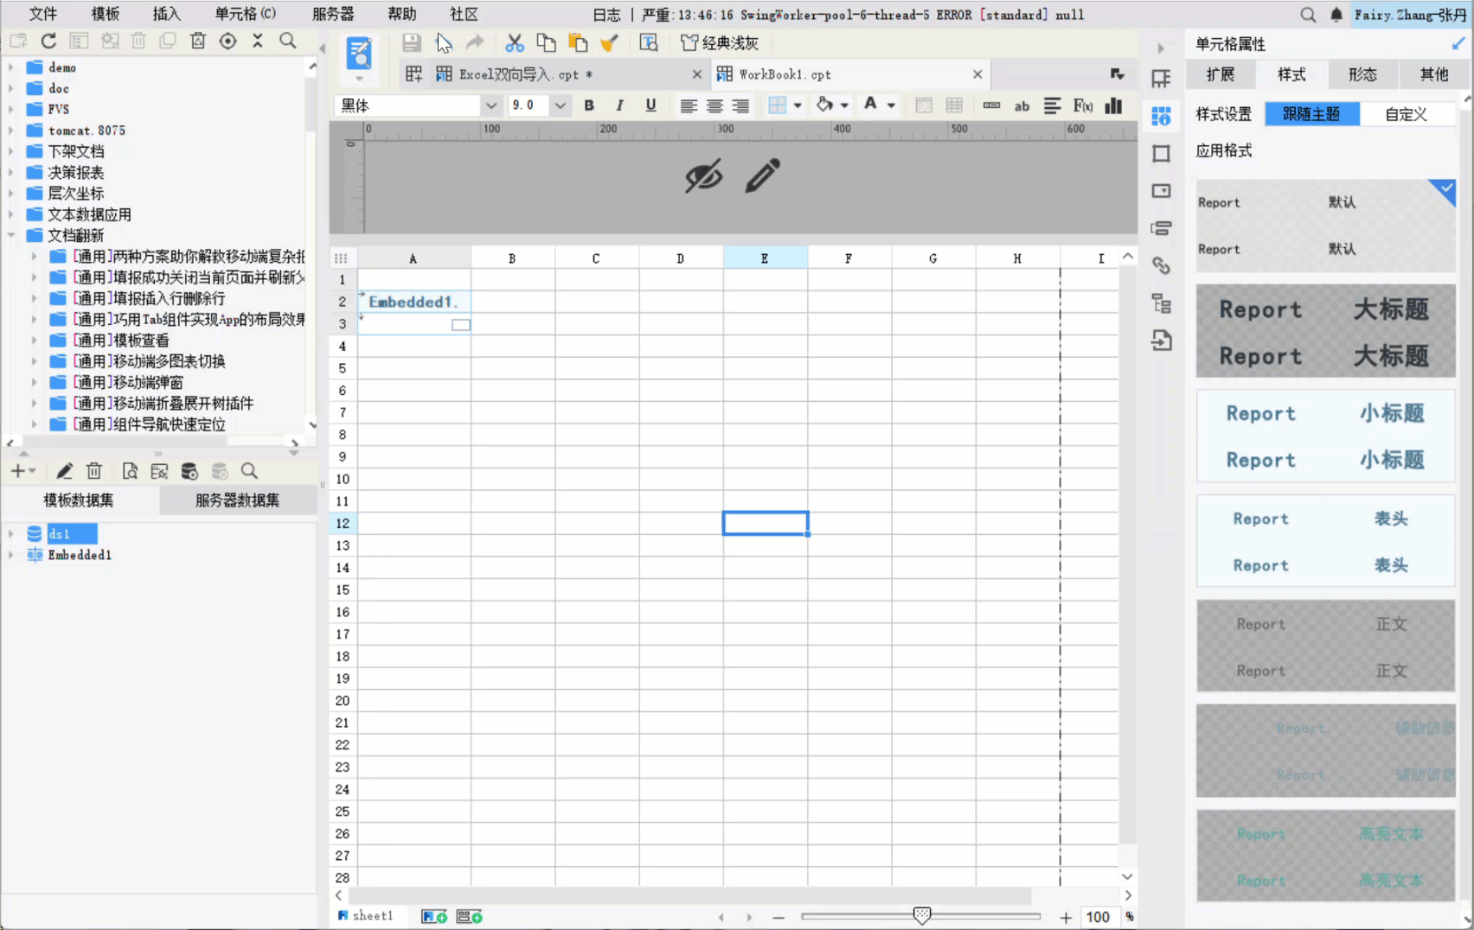Image resolution: width=1474 pixels, height=930 pixels.
Task: Open the border style dropdown arrow
Action: pos(798,105)
